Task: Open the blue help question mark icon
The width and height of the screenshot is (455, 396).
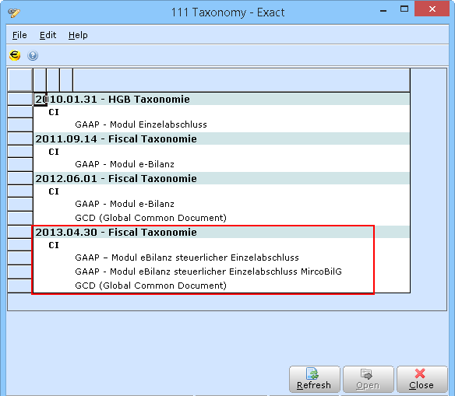Action: coord(33,55)
